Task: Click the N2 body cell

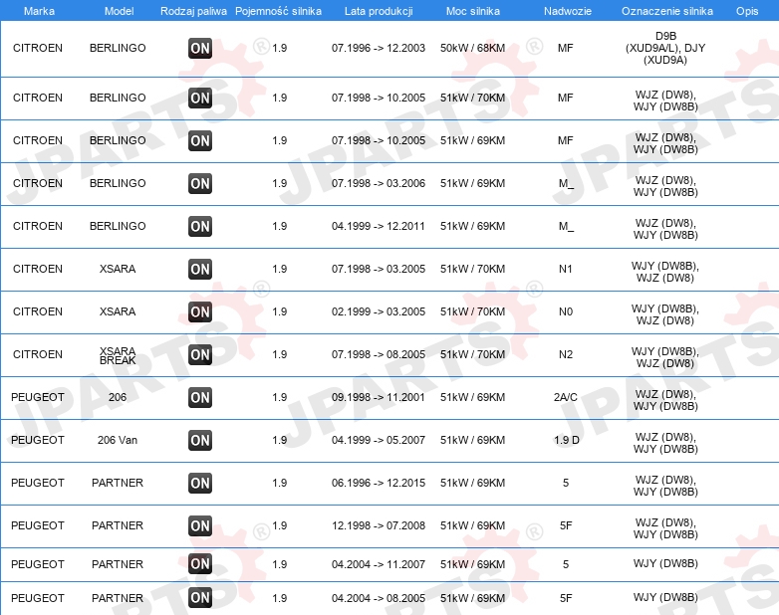Action: (x=566, y=354)
